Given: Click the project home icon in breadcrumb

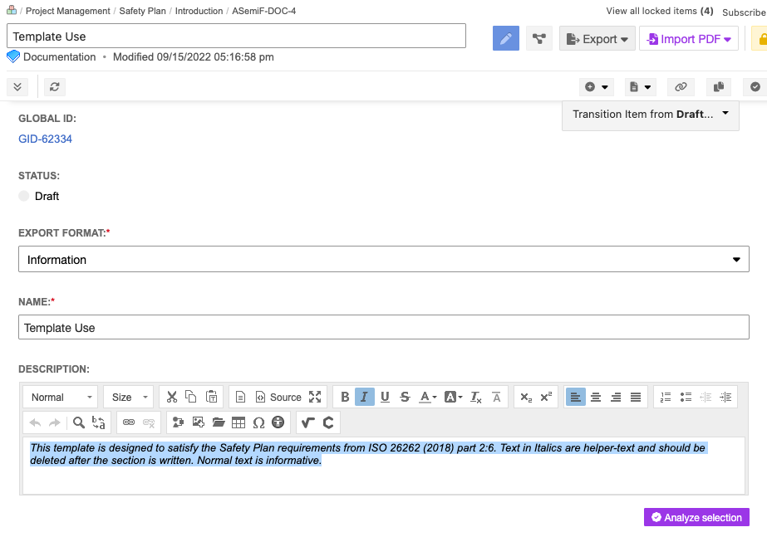Looking at the screenshot, I should (12, 10).
